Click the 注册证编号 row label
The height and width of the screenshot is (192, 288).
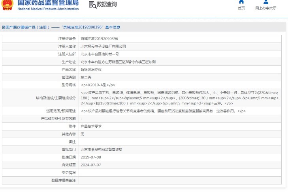(67, 39)
